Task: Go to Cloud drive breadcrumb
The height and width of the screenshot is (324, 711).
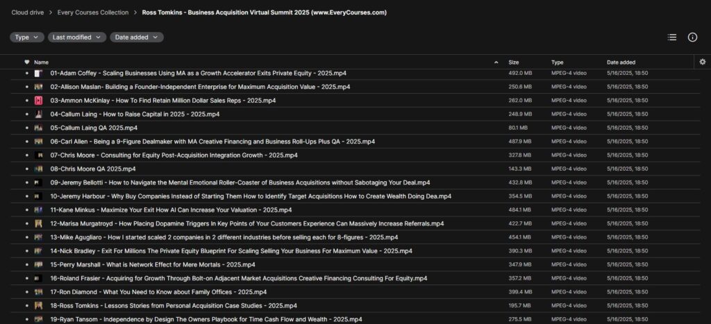Action: (28, 12)
